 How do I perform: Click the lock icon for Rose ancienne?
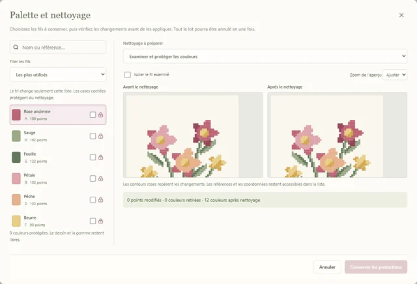pyautogui.click(x=100, y=115)
